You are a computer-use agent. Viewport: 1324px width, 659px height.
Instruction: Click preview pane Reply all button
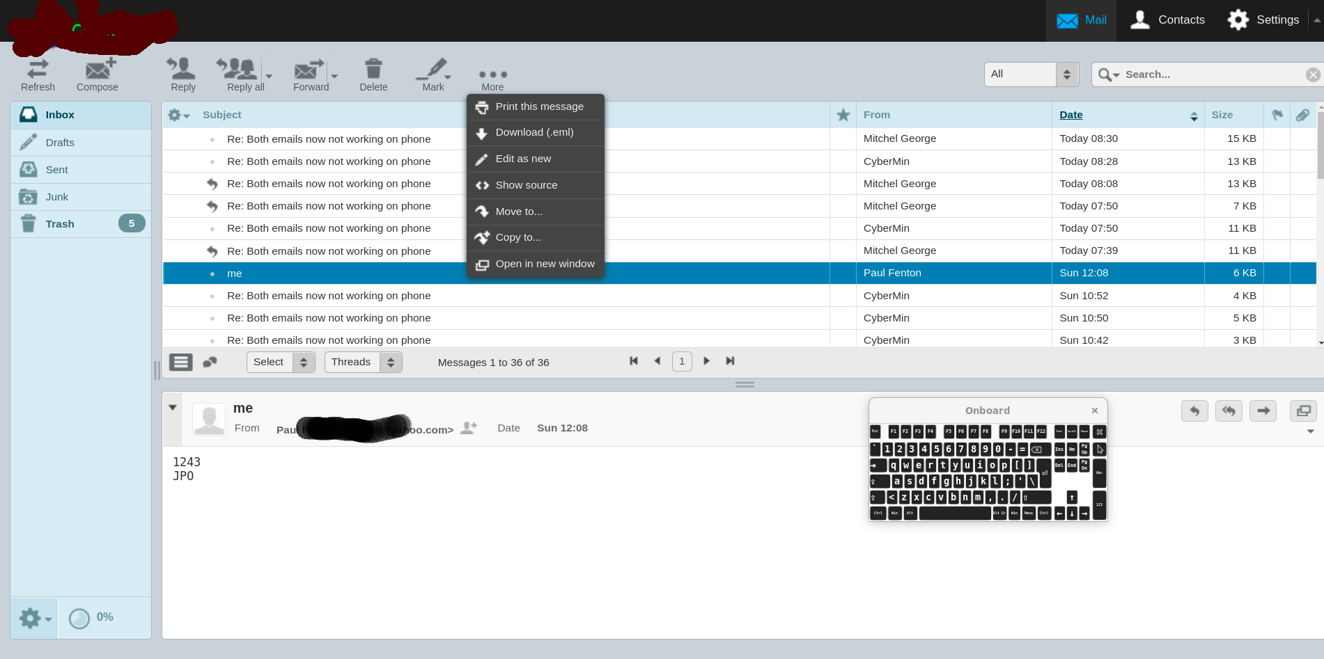(x=1229, y=411)
